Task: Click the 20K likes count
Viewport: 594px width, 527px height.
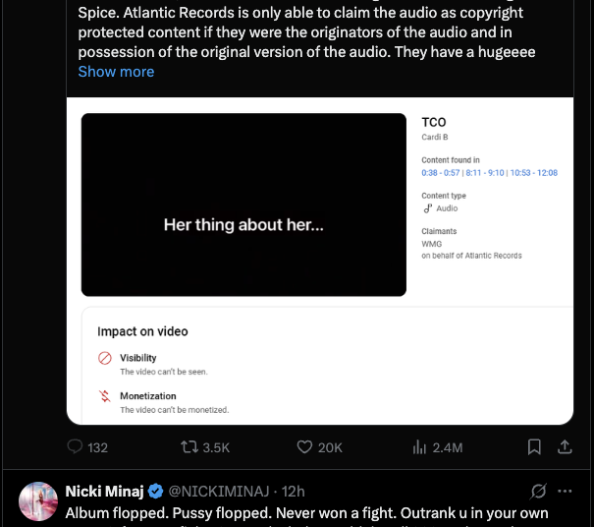Action: click(x=331, y=447)
